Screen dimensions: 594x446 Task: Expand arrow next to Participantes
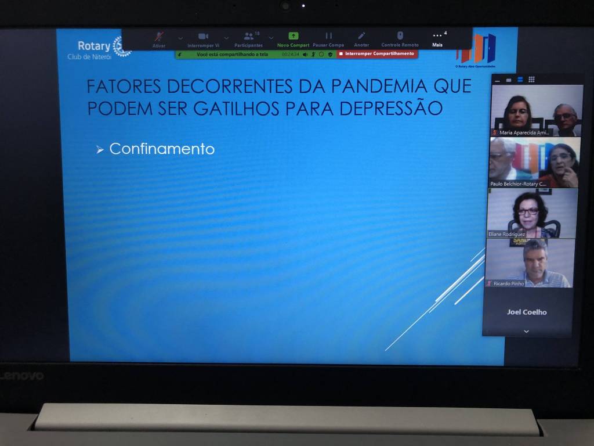pyautogui.click(x=271, y=38)
